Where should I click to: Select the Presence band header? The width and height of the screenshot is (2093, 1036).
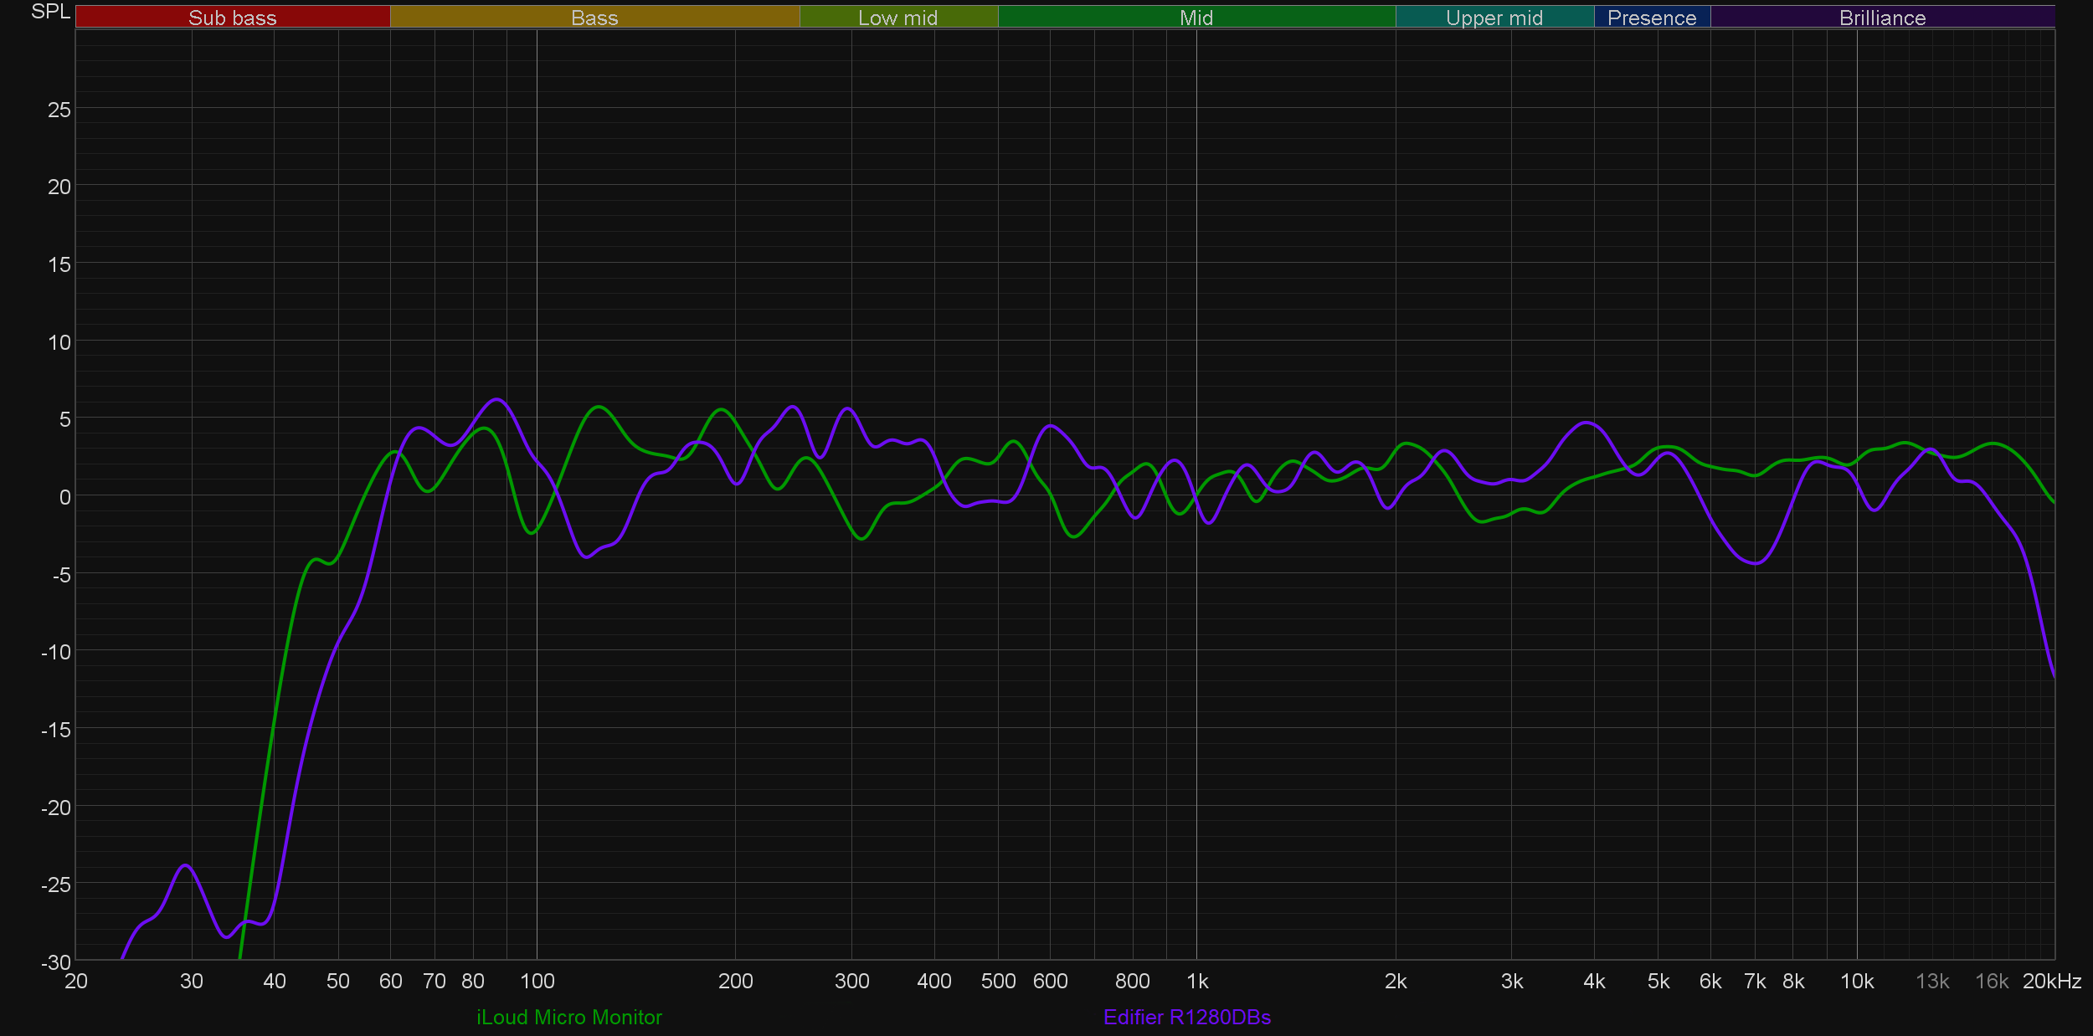point(1652,18)
